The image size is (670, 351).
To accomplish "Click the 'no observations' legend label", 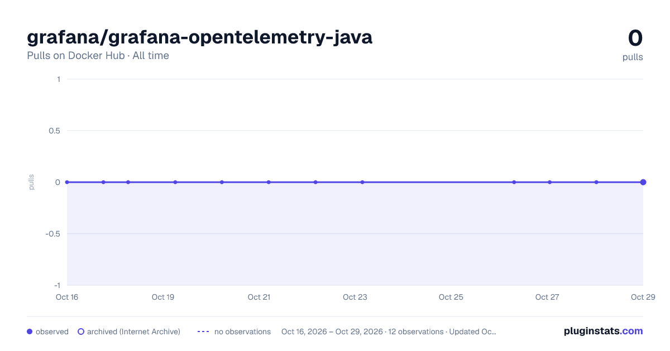I will pos(242,331).
